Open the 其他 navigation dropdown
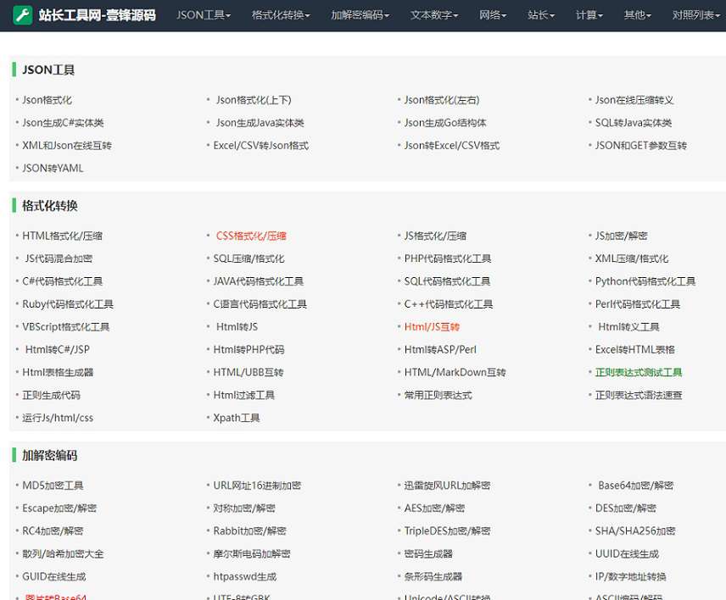Screen dimensions: 726x600 637,15
